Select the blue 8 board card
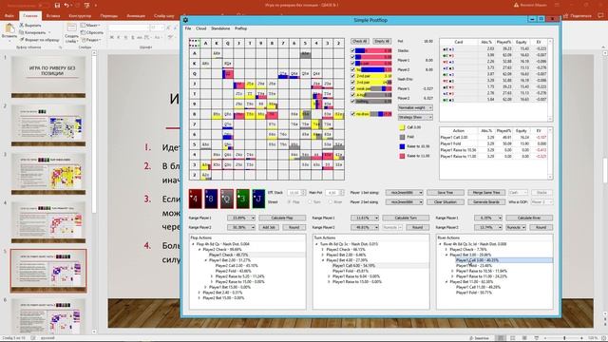Image resolution: width=608 pixels, height=342 pixels. [x=211, y=199]
